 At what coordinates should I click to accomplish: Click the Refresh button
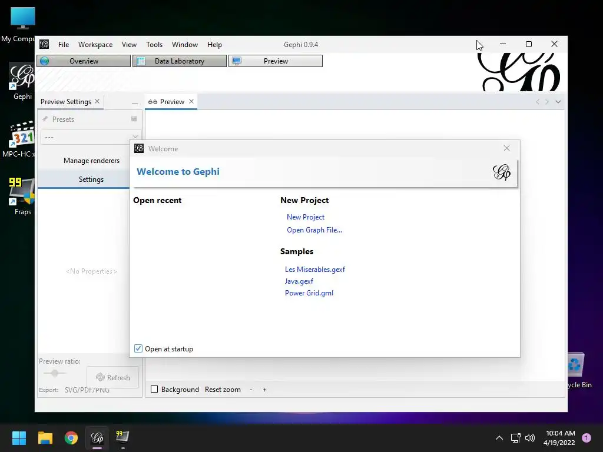(x=112, y=377)
